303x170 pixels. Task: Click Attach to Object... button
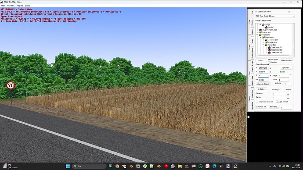[263, 84]
